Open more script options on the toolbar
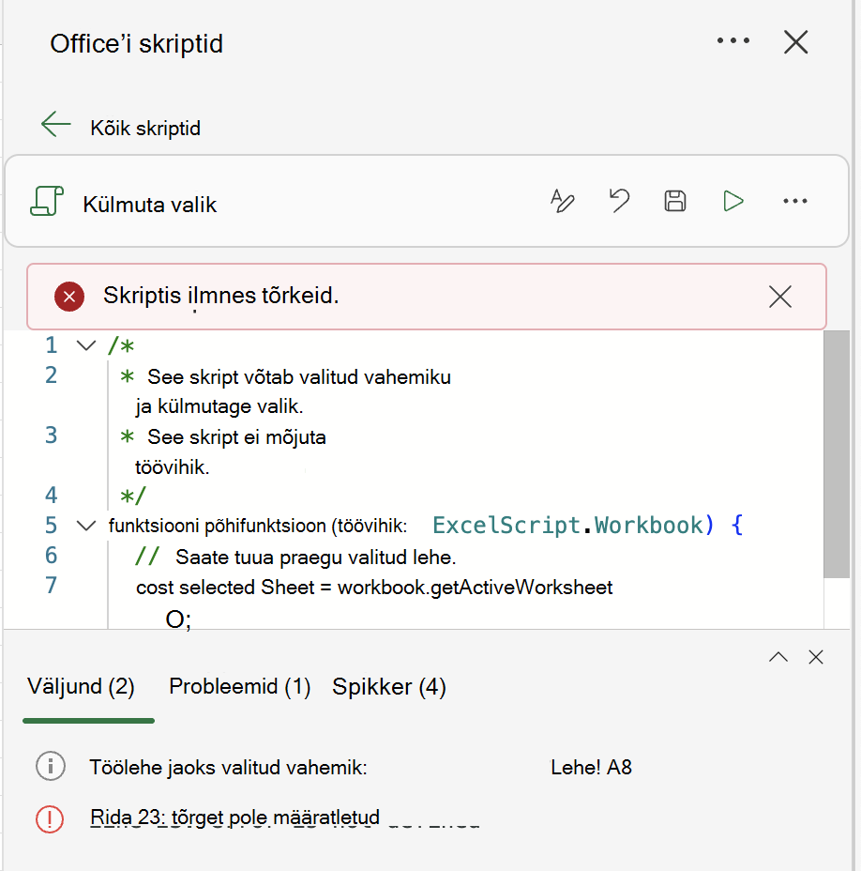The height and width of the screenshot is (871, 861). click(795, 201)
